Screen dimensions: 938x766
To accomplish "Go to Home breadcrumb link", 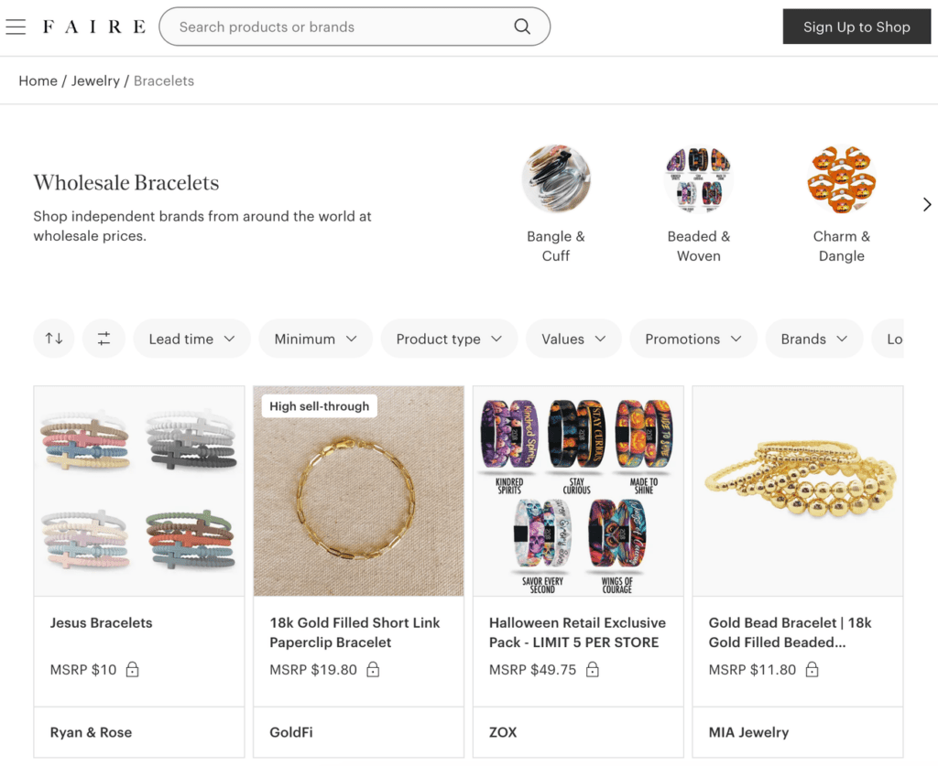I will pyautogui.click(x=38, y=81).
